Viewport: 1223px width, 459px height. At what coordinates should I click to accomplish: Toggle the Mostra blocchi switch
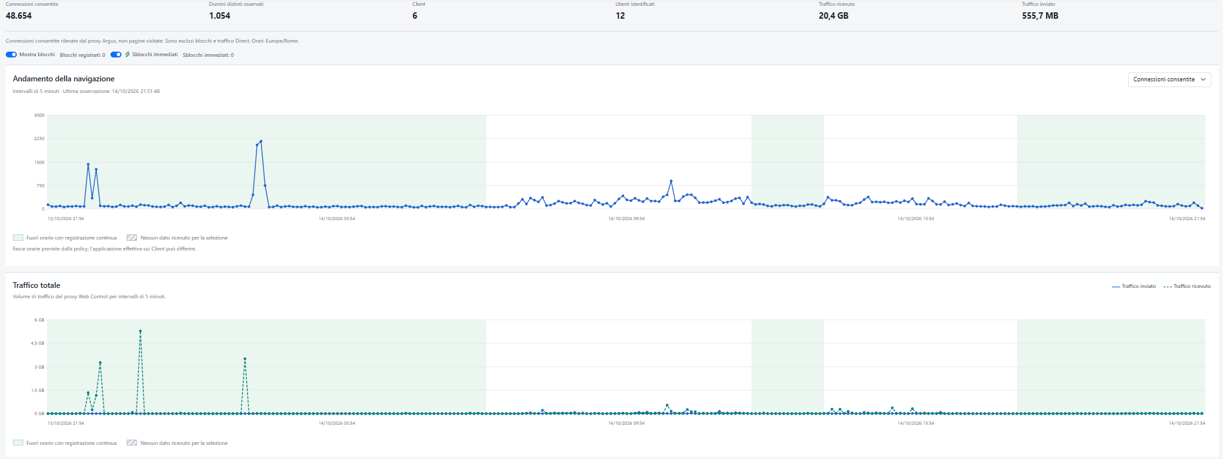tap(11, 55)
